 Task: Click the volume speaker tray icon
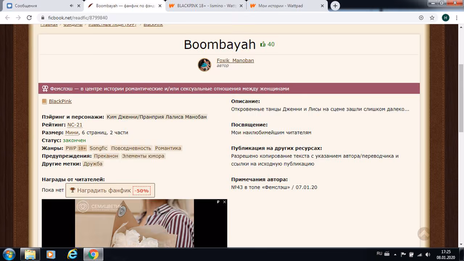428,254
